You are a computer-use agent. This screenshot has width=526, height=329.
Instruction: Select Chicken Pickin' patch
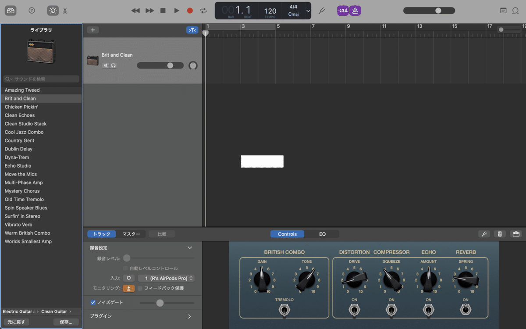click(41, 107)
